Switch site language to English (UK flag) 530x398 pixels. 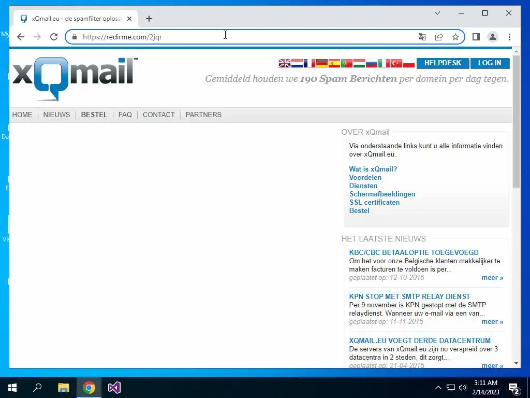pyautogui.click(x=284, y=63)
